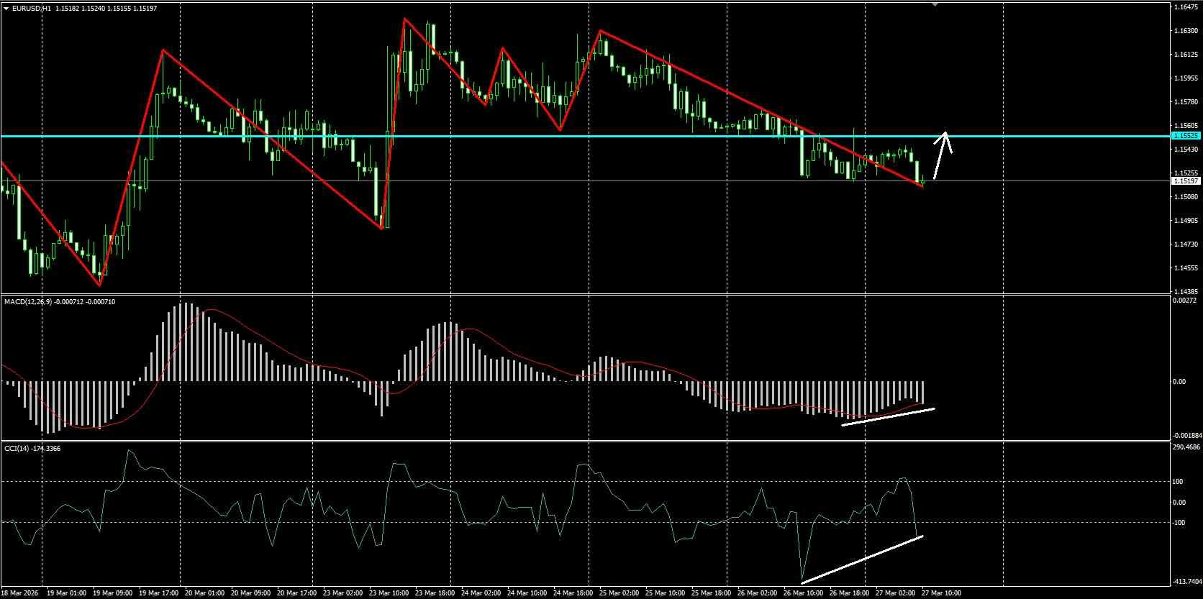Click the 1.14905 price scale value
The height and width of the screenshot is (599, 1203).
coord(1187,221)
